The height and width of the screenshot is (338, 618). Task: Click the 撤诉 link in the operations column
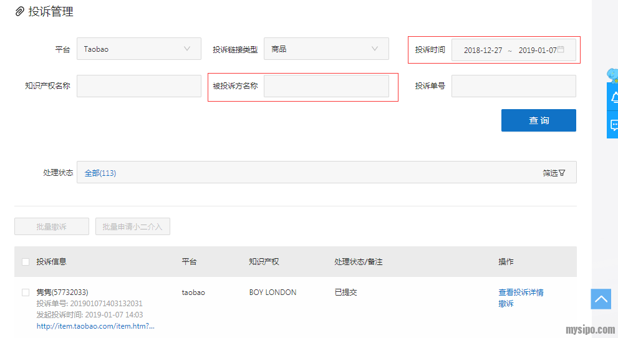coord(506,304)
